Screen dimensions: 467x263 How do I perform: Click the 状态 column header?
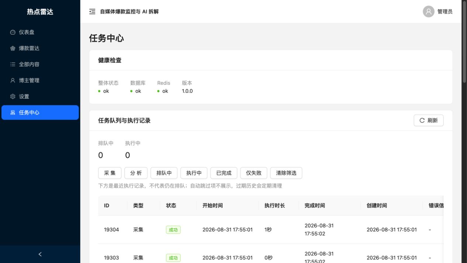[178, 206]
